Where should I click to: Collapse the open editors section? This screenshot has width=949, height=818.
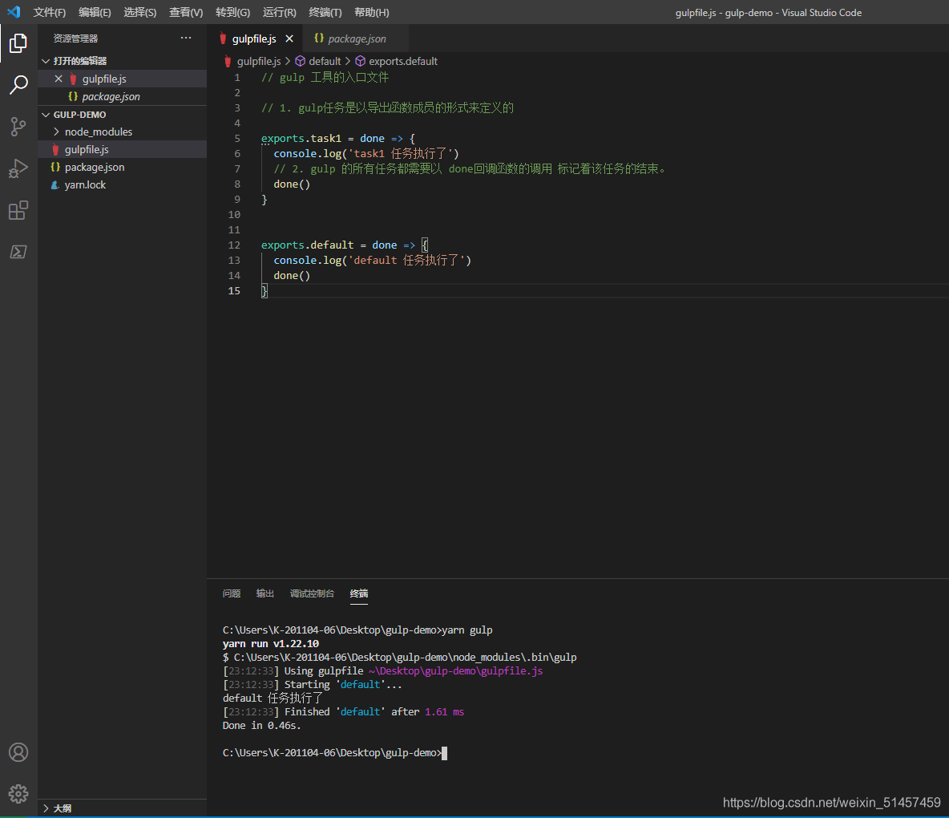click(46, 60)
